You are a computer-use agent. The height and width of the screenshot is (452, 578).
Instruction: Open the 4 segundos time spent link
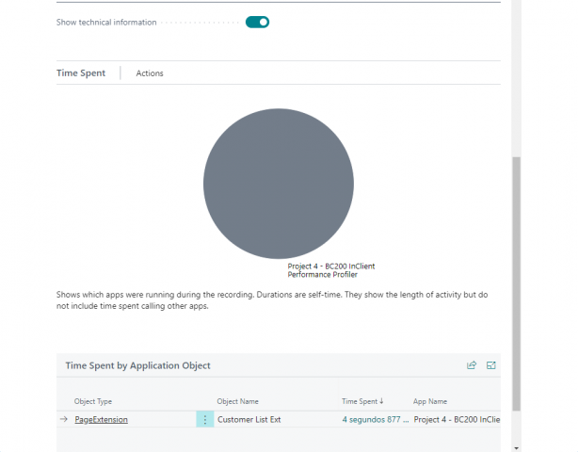pos(374,420)
